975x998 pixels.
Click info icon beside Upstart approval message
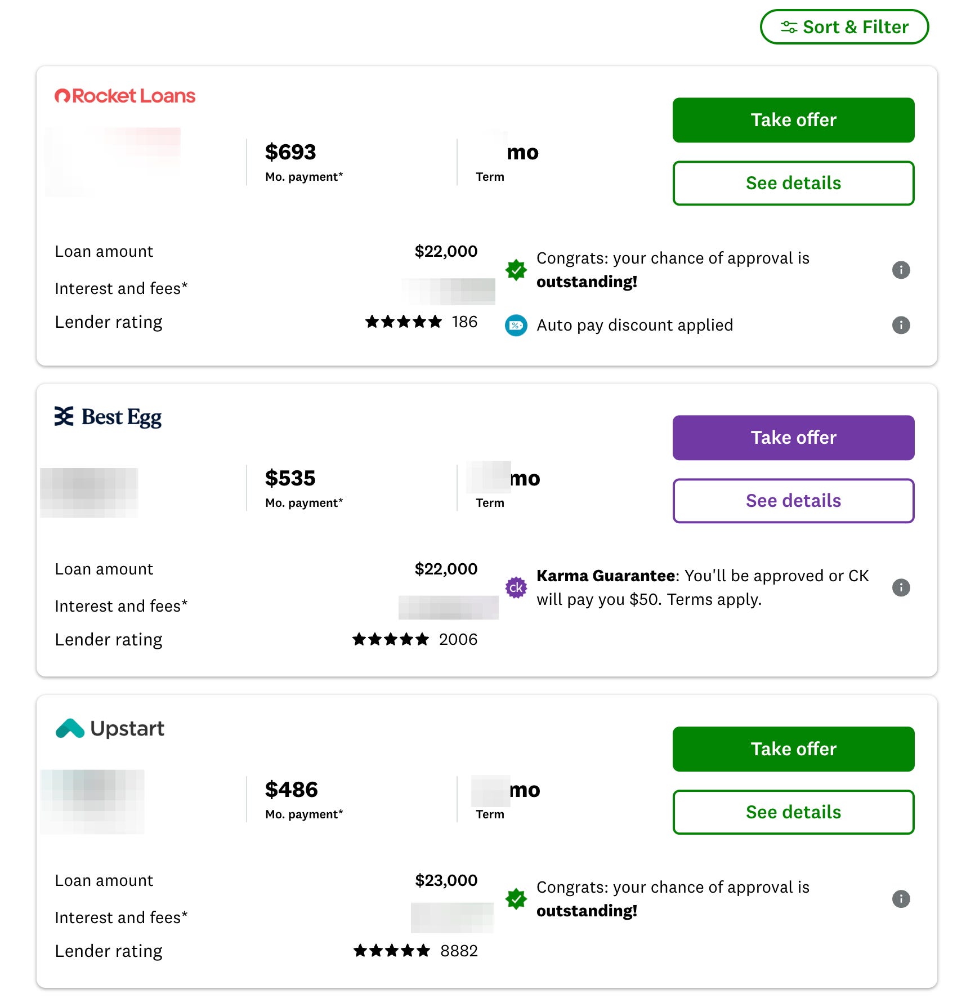click(x=901, y=899)
